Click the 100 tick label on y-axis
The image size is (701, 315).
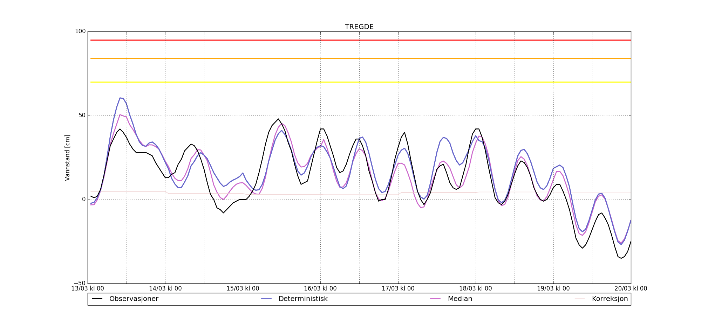pyautogui.click(x=80, y=31)
